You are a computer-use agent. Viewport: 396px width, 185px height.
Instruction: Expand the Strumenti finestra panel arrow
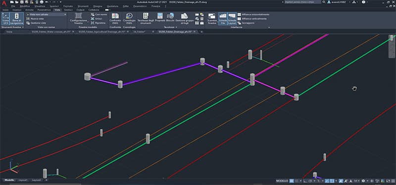pyautogui.click(x=23, y=27)
